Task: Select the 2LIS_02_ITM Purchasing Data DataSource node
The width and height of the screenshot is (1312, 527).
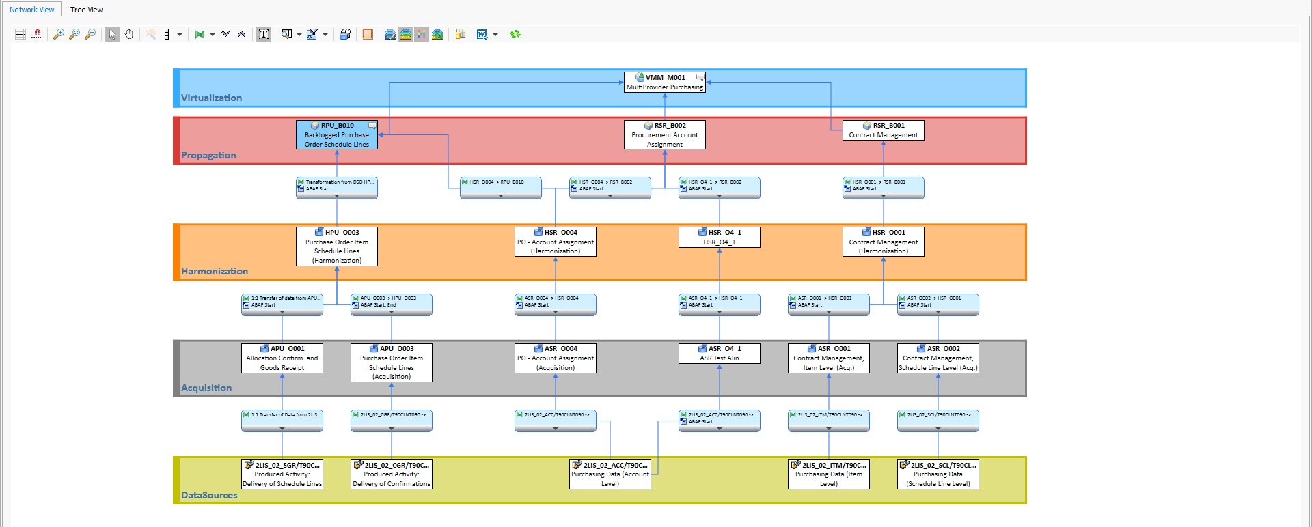Action: click(x=828, y=474)
